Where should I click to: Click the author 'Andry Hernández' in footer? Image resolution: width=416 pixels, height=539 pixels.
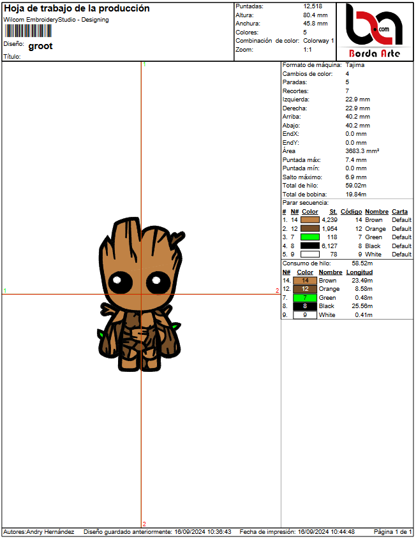click(x=50, y=532)
